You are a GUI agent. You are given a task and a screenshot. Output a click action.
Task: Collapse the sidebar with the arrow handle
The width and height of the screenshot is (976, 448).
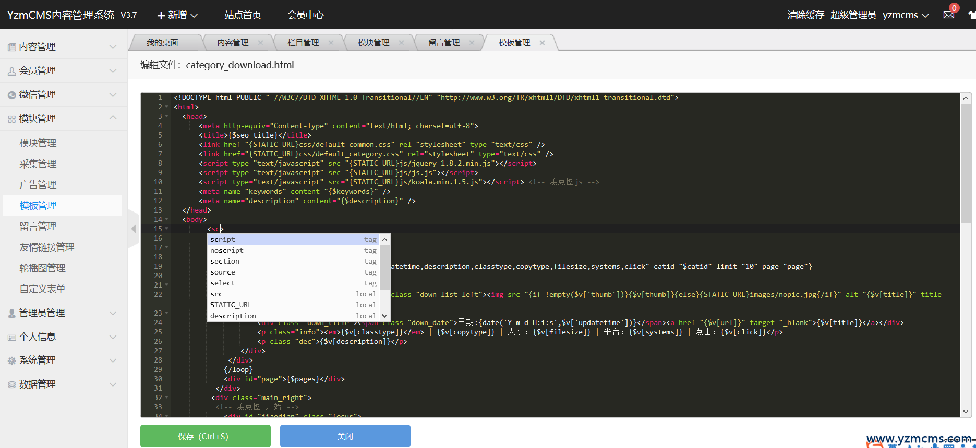pyautogui.click(x=134, y=229)
